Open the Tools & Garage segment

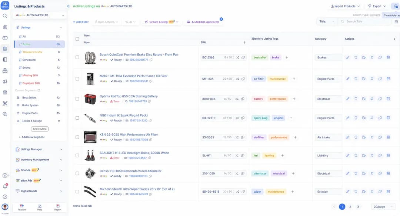pyautogui.click(x=40, y=121)
